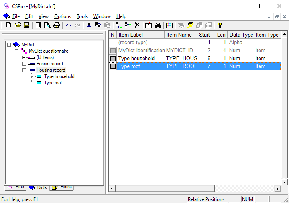The image size is (289, 203).
Task: Expand the (Id Items) tree node
Action: tap(24, 57)
